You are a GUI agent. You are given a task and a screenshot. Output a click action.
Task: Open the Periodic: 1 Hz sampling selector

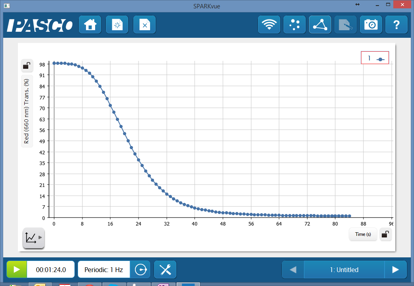coord(103,269)
